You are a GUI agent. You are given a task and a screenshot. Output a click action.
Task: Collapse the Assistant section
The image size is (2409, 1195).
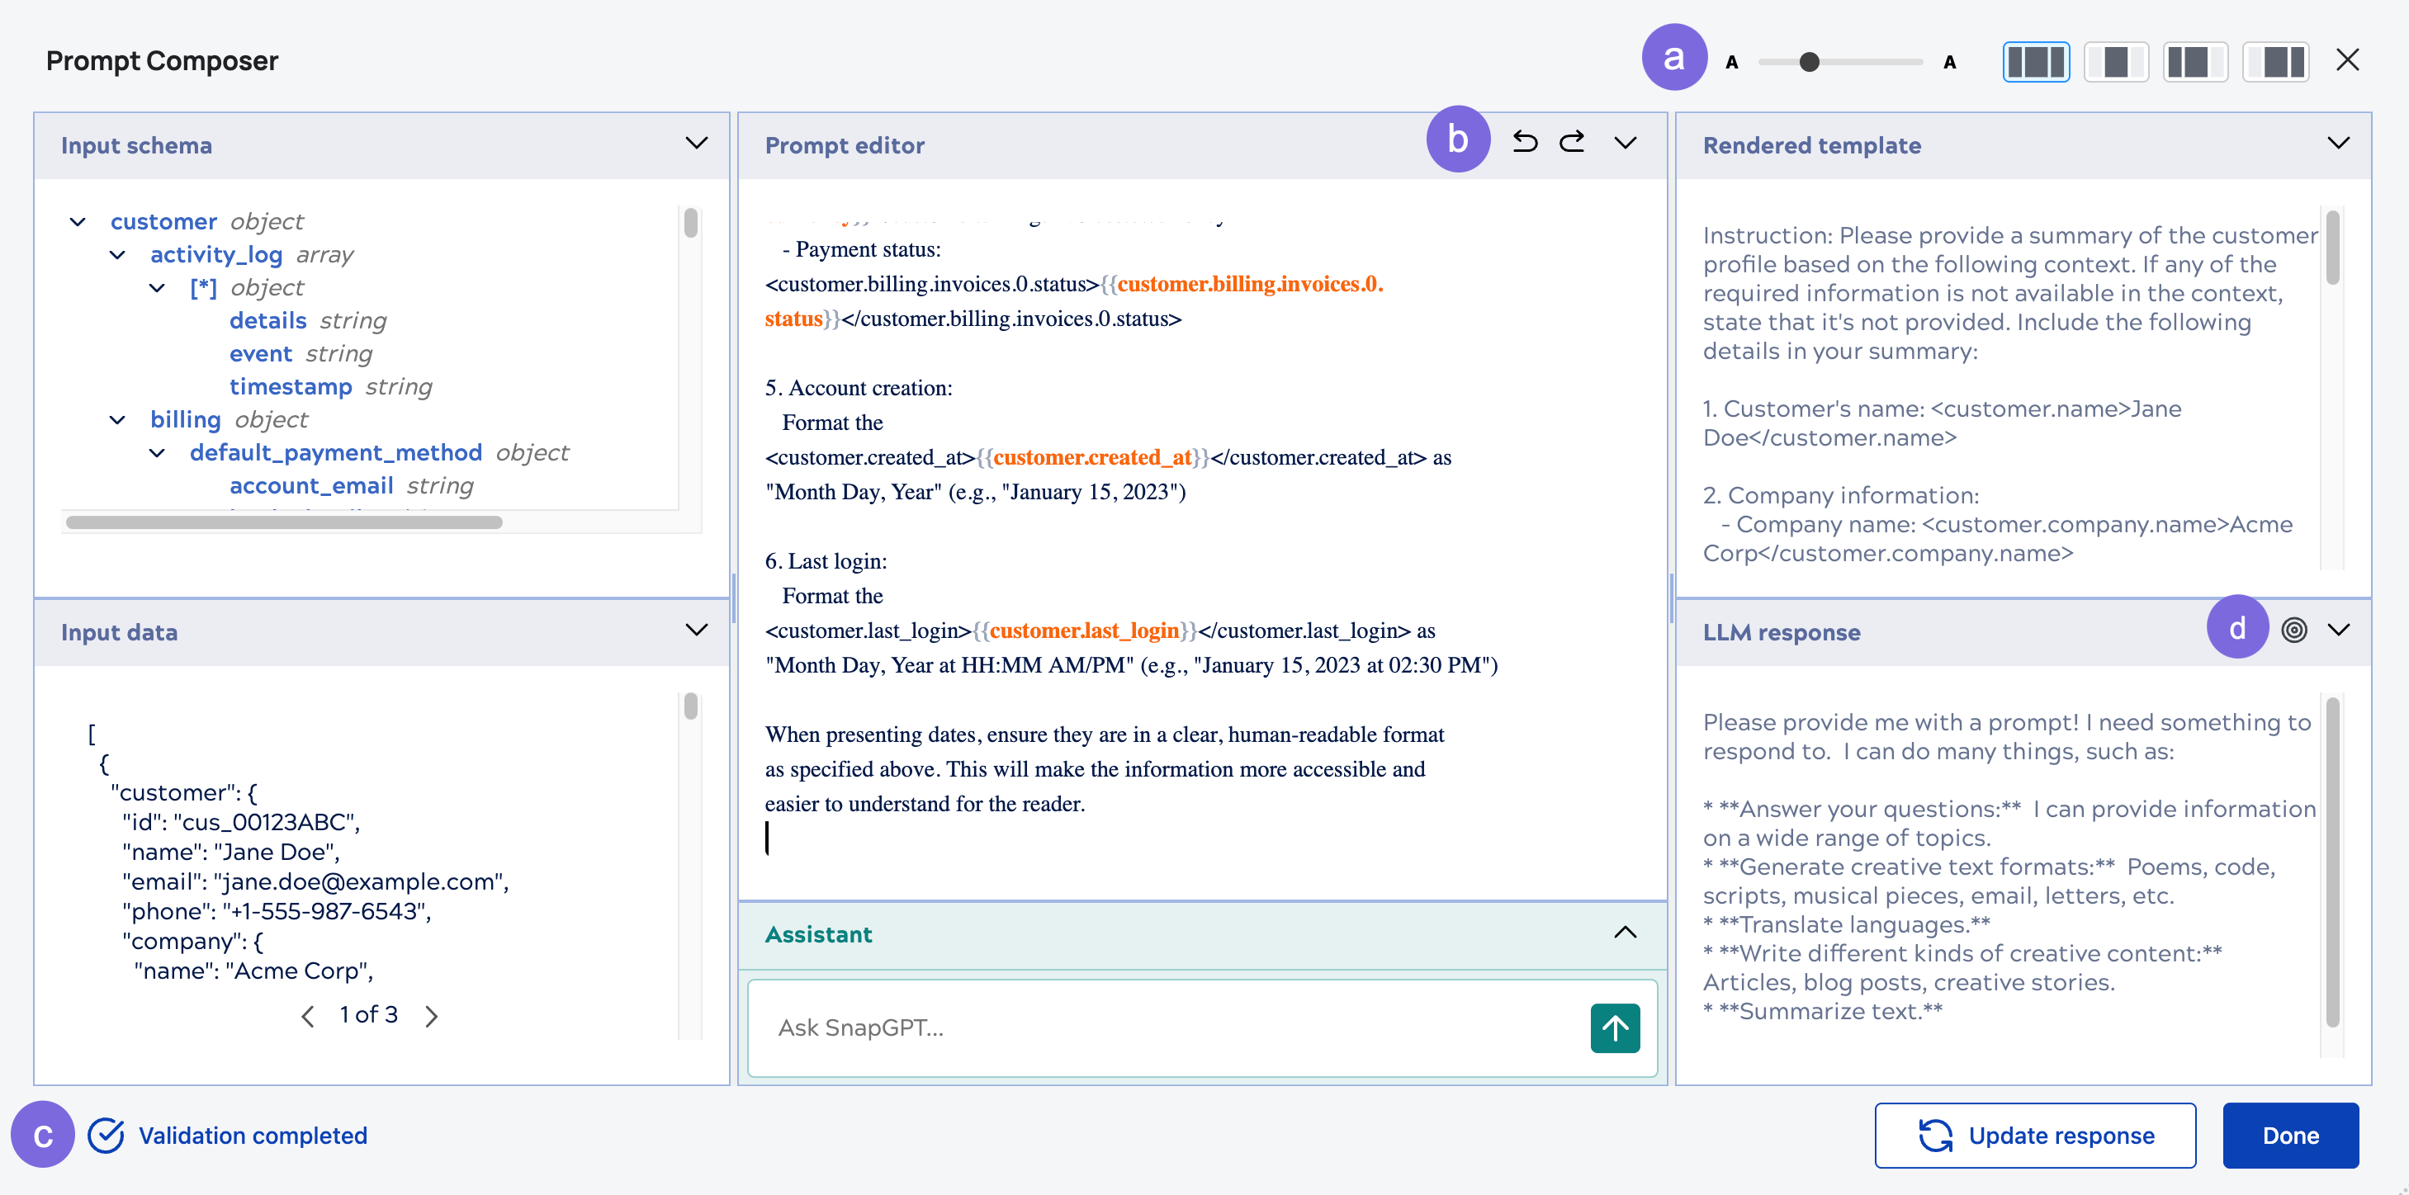(1625, 934)
